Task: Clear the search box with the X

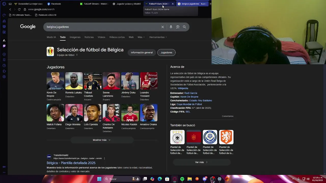Action: point(162,27)
